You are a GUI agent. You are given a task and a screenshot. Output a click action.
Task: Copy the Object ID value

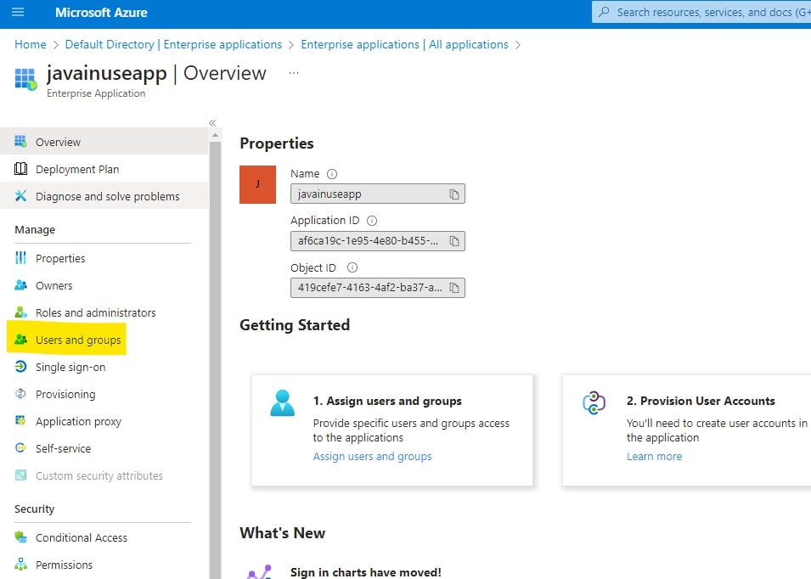454,288
